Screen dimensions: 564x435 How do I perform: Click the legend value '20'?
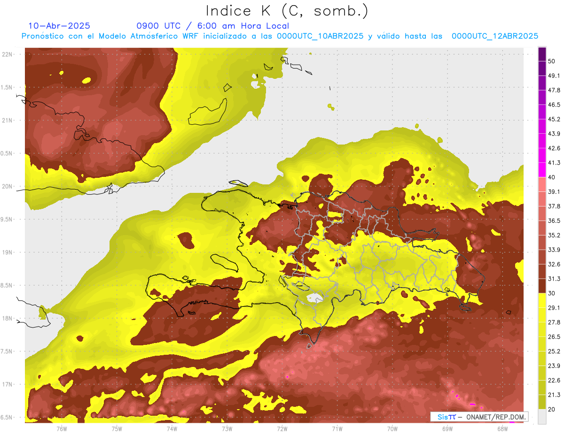click(x=552, y=409)
